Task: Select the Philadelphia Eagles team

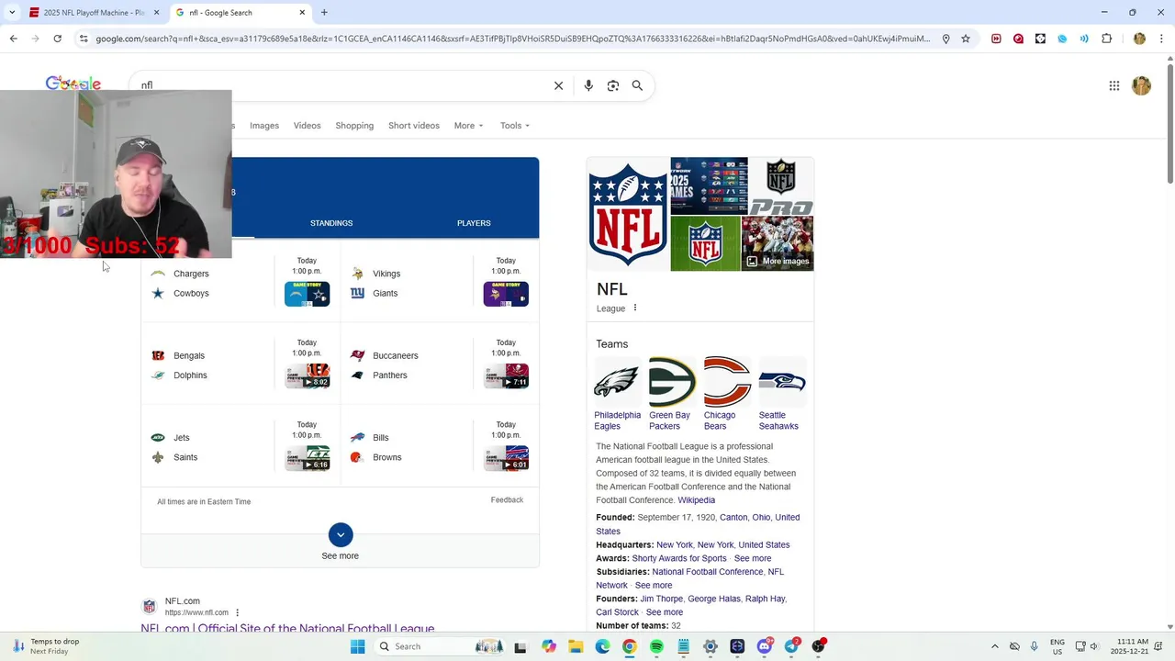Action: pos(618,394)
